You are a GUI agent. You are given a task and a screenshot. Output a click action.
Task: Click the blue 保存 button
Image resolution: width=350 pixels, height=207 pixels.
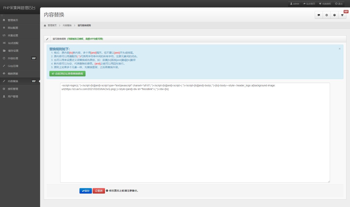click(86, 191)
